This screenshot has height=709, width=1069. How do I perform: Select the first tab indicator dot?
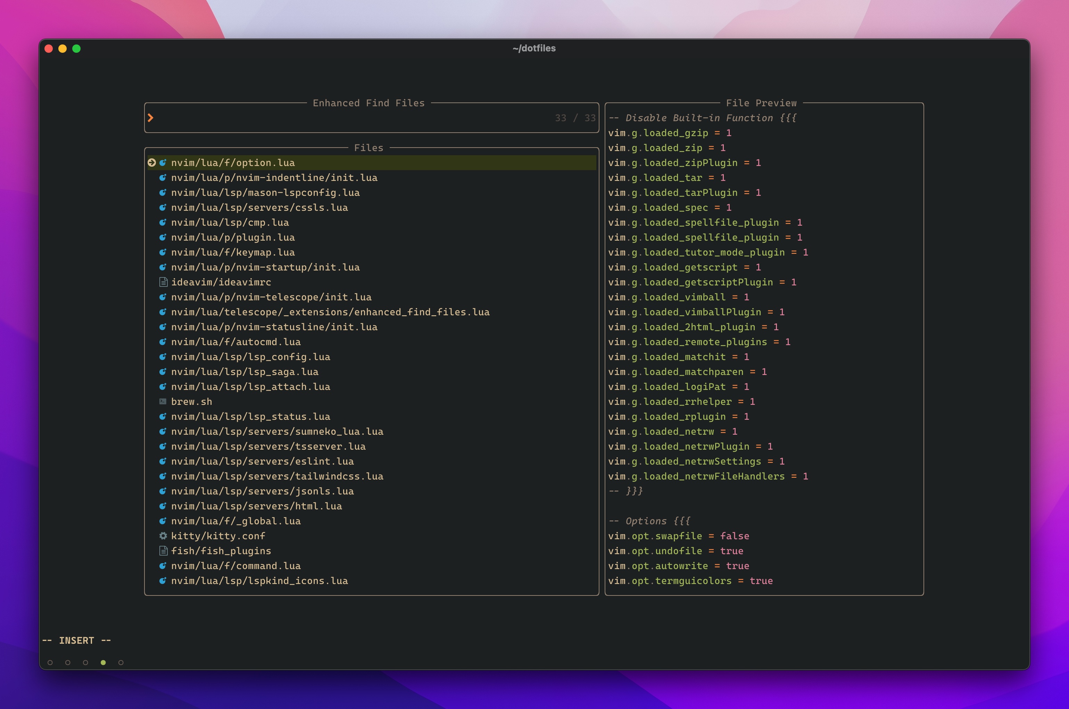(50, 662)
